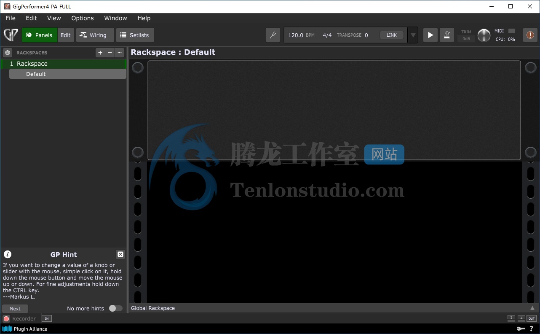
Task: Click the TRIM 0dB readout
Action: pos(466,38)
